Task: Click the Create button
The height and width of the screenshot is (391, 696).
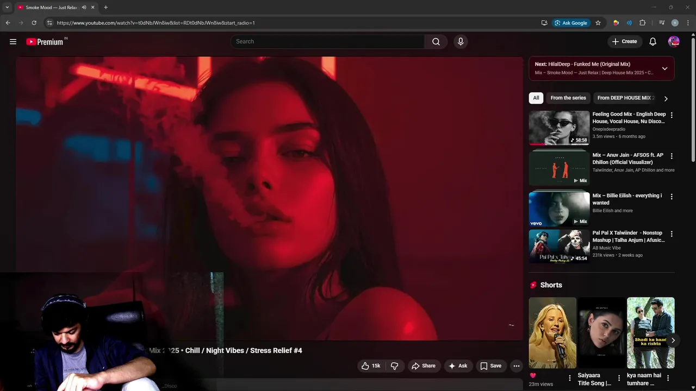Action: click(625, 41)
